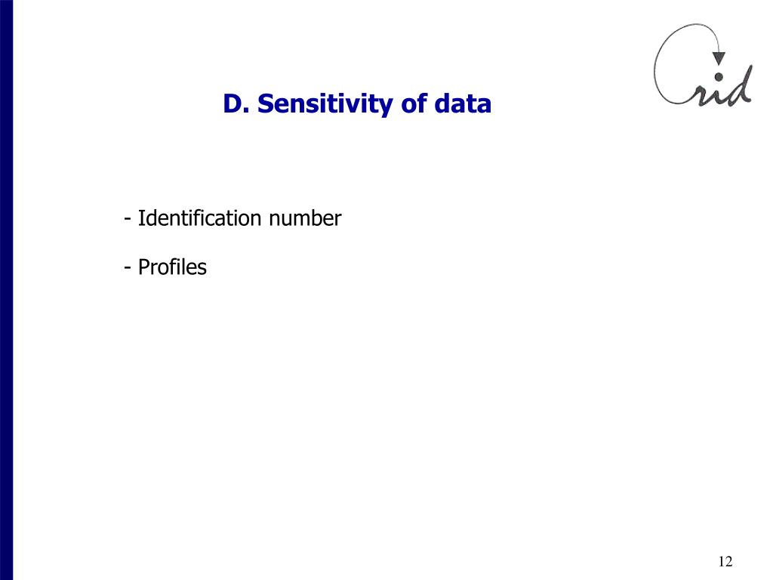Click the dash before "Profiles"
The height and width of the screenshot is (580, 773).
coord(128,268)
